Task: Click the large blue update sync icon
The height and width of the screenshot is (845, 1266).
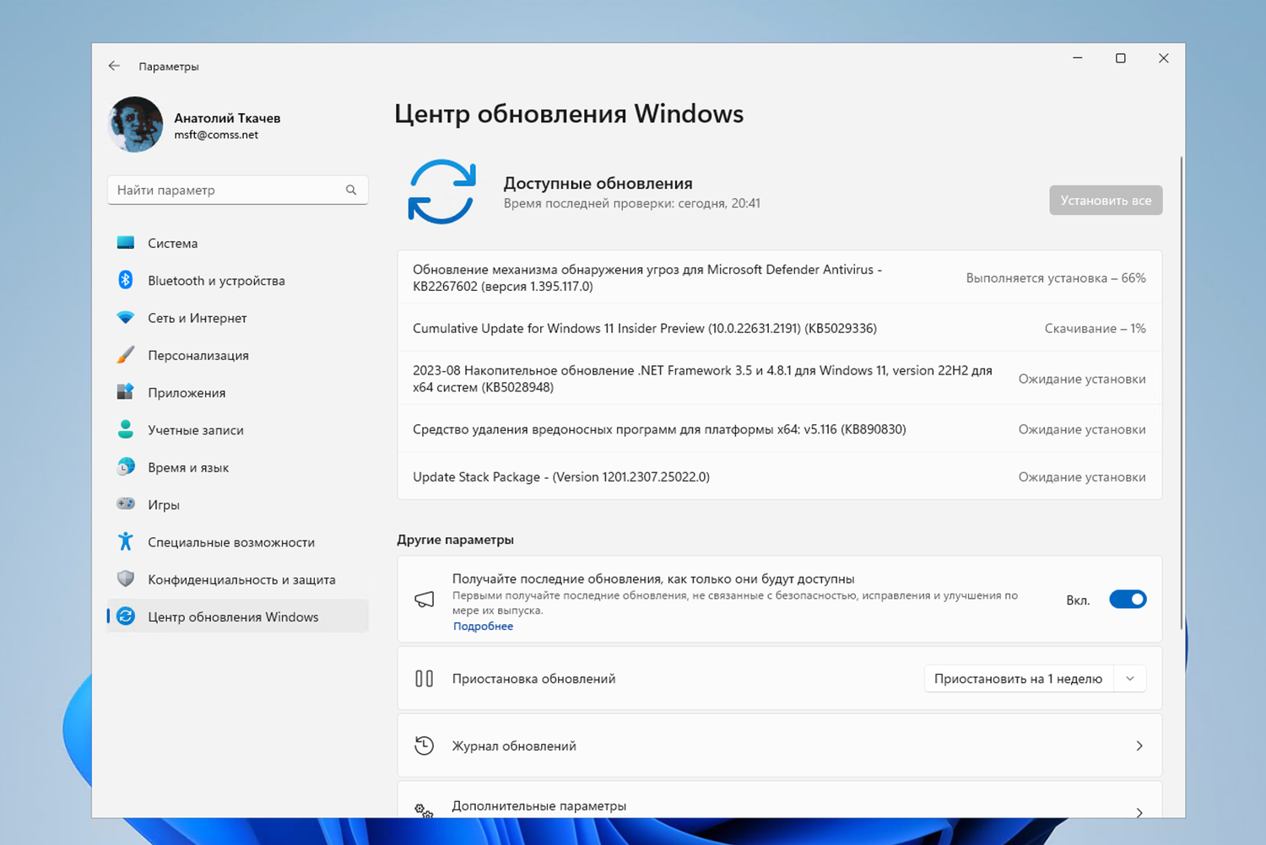Action: (441, 191)
